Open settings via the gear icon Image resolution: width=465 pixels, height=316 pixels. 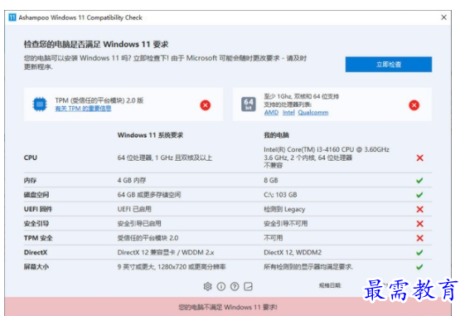[207, 286]
